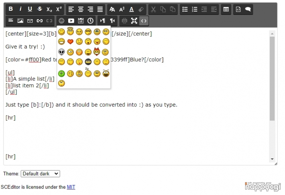The width and height of the screenshot is (285, 195).
Task: Click the vertical scrollbar thumb
Action: 272,78
